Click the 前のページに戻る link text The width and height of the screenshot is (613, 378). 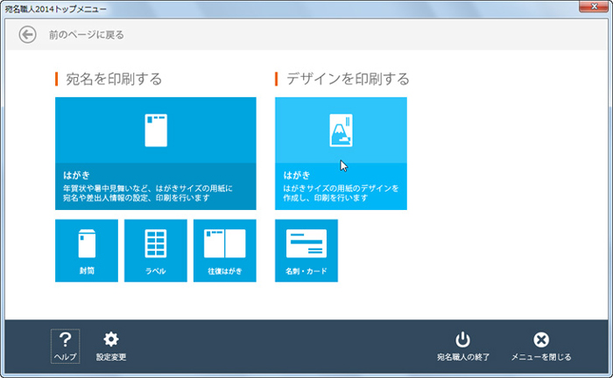pos(86,35)
